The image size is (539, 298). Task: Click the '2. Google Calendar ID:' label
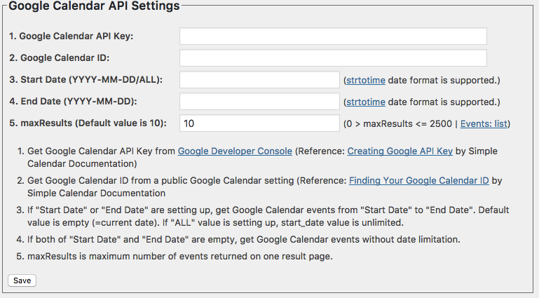60,58
